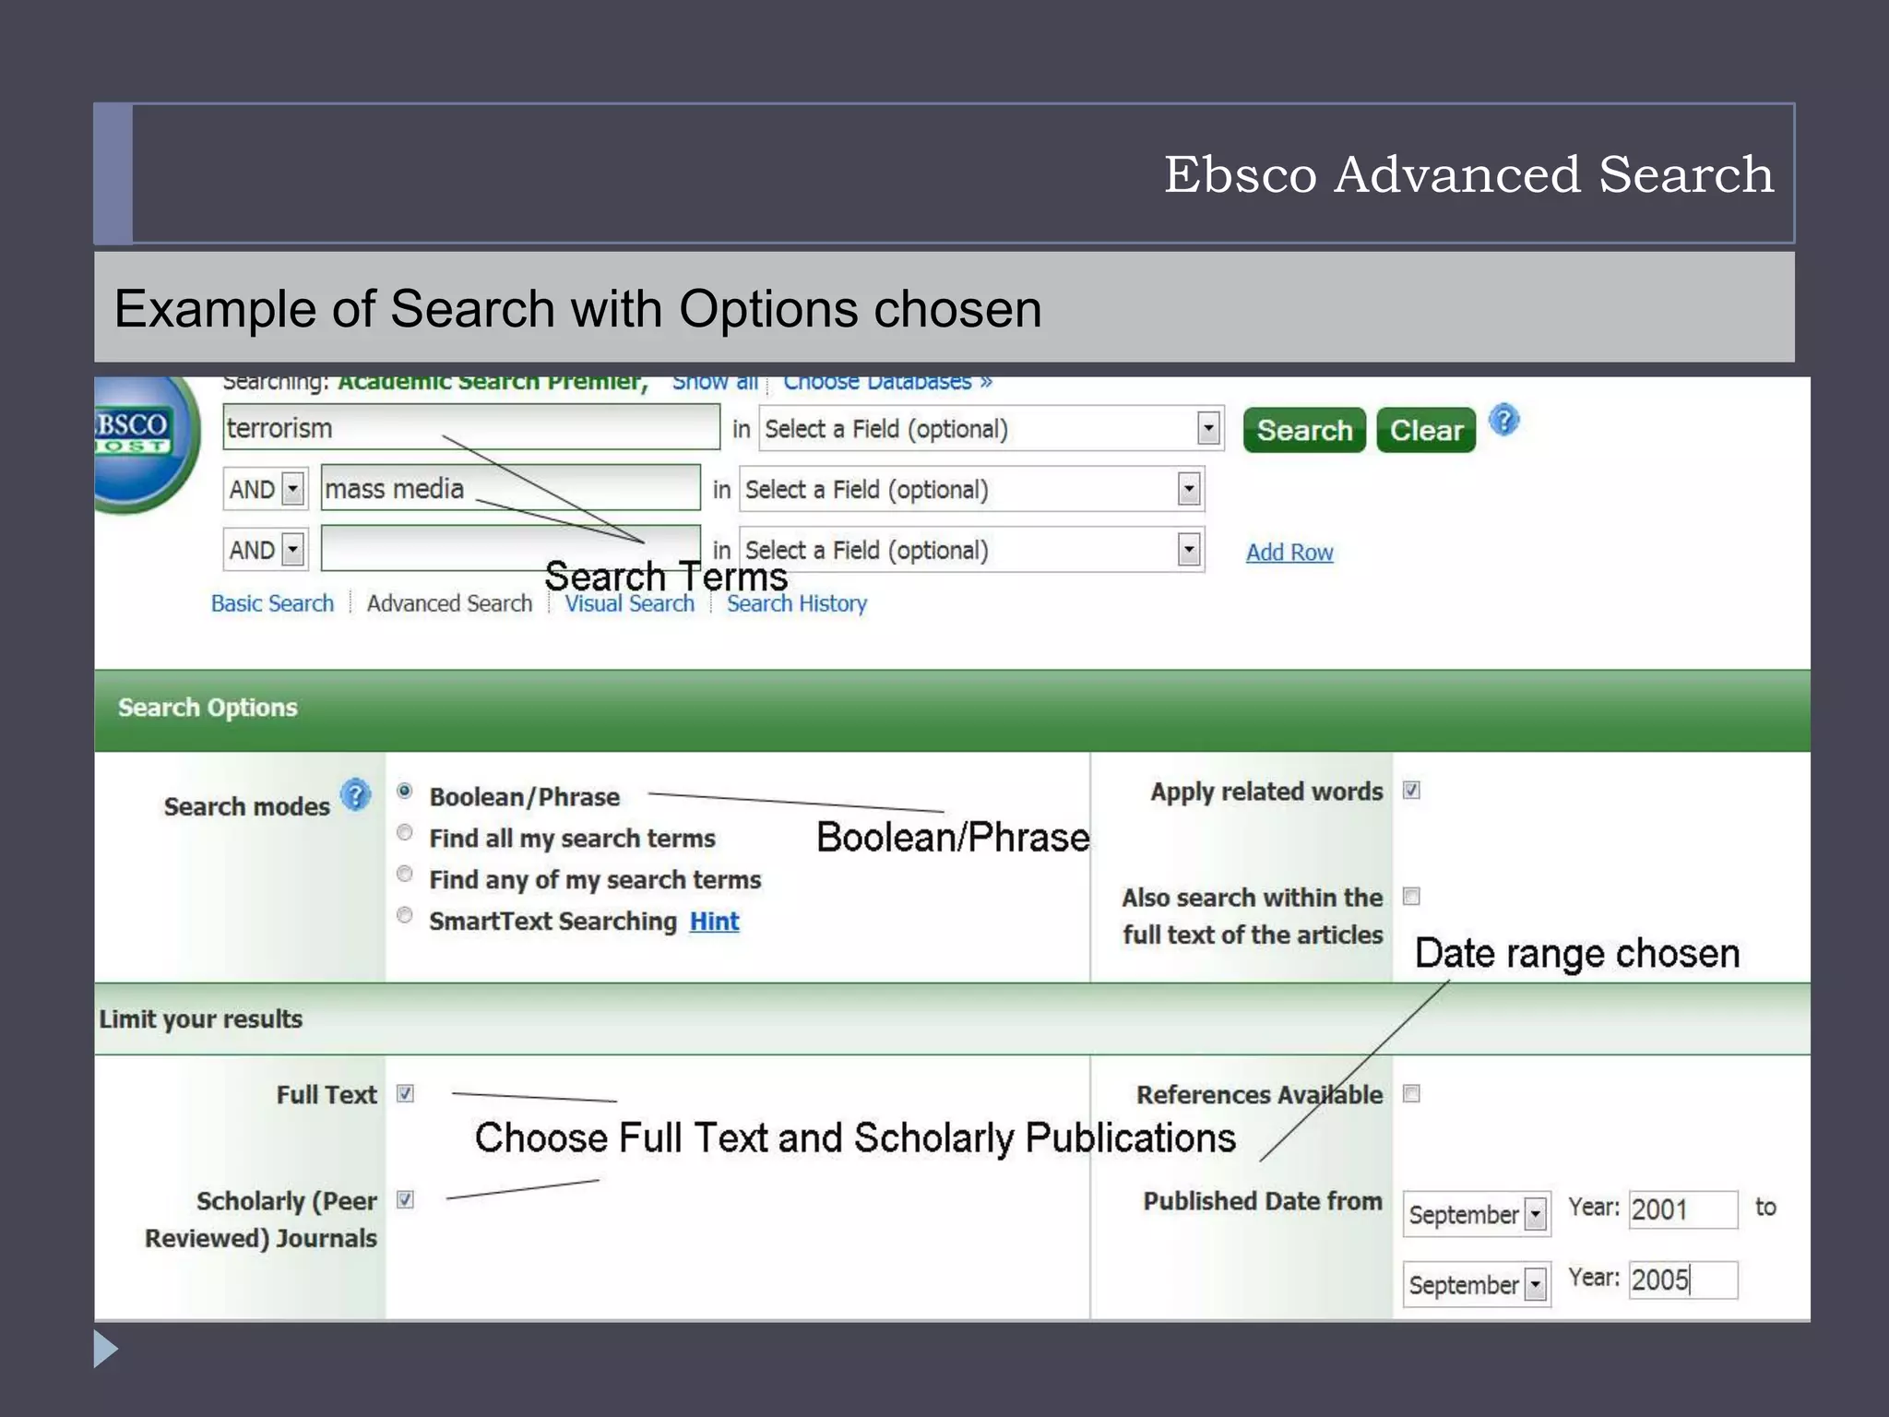Toggle Scholarly (Peer Reviewed) Journals checkbox

(x=405, y=1200)
